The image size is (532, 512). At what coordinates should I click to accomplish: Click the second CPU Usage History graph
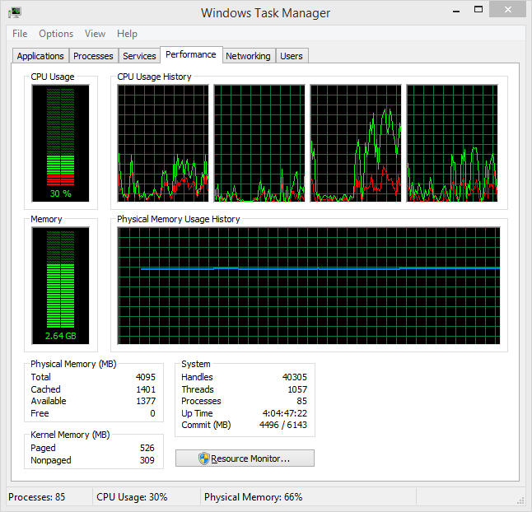tap(259, 143)
